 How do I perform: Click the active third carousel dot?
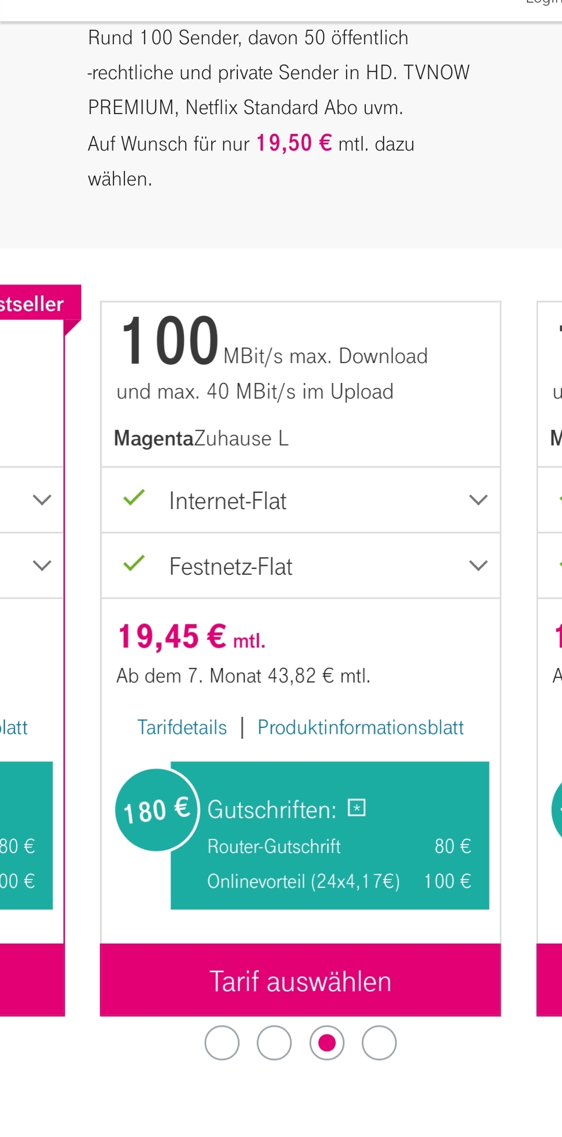[327, 1043]
